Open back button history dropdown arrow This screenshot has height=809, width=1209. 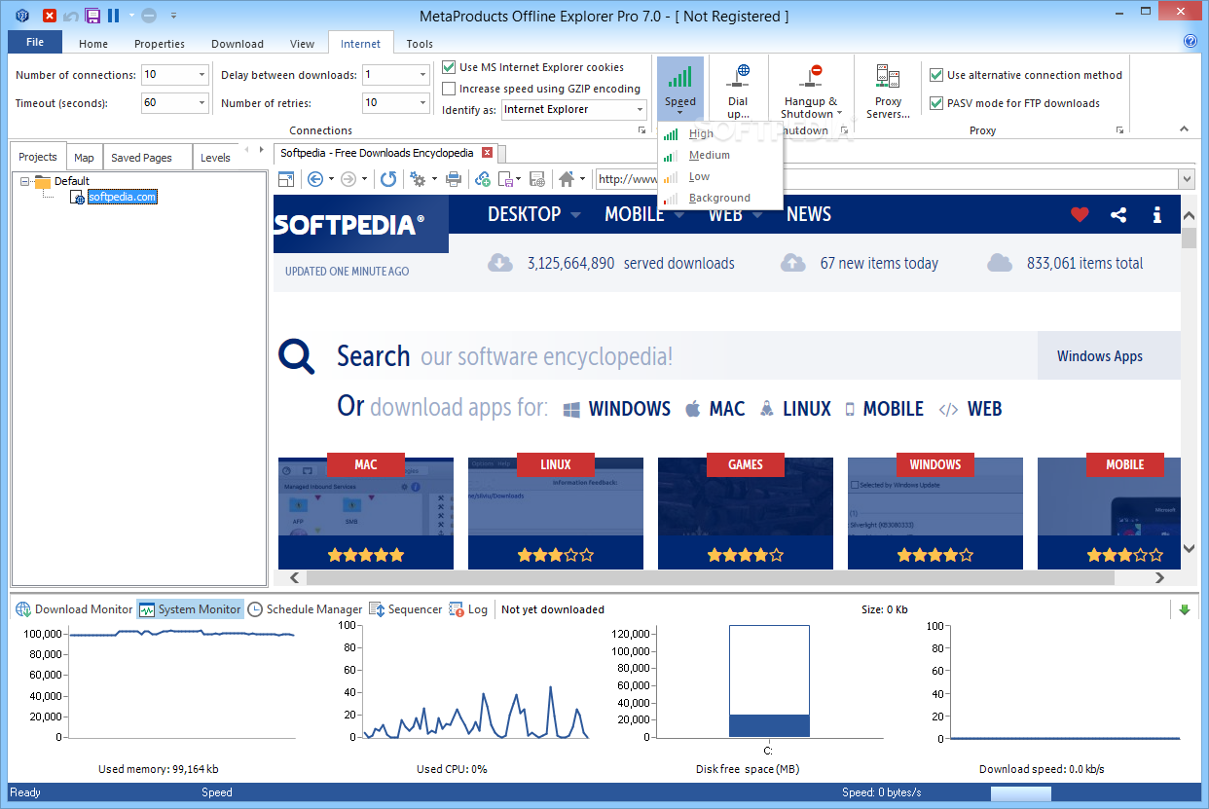[331, 179]
